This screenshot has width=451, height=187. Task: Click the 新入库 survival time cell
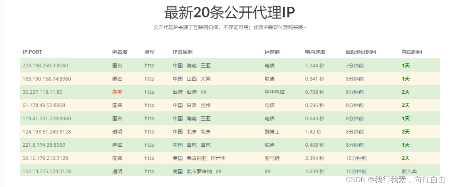(x=409, y=171)
